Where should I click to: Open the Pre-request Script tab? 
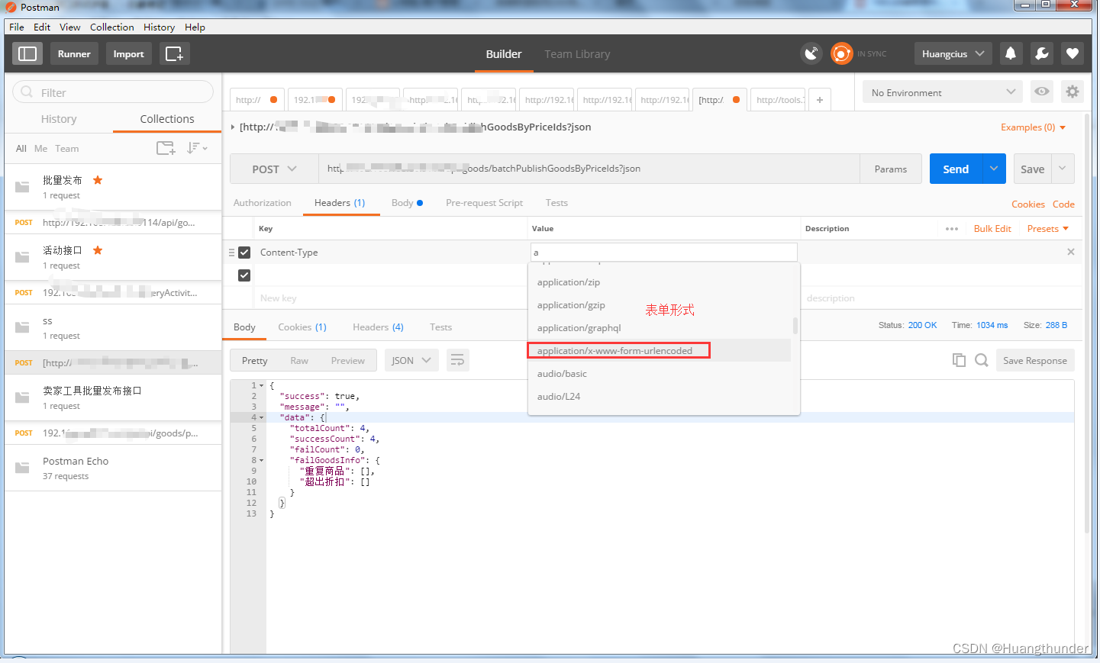click(x=484, y=203)
